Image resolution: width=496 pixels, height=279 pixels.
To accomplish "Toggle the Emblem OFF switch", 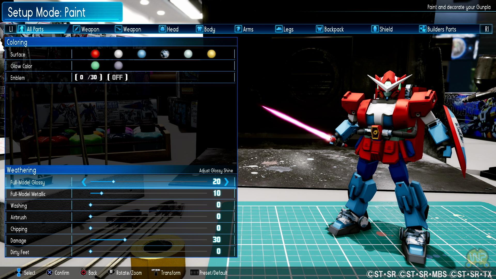I will (x=117, y=77).
